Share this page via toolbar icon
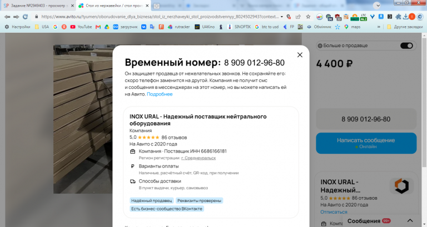The image size is (427, 227). (298, 17)
